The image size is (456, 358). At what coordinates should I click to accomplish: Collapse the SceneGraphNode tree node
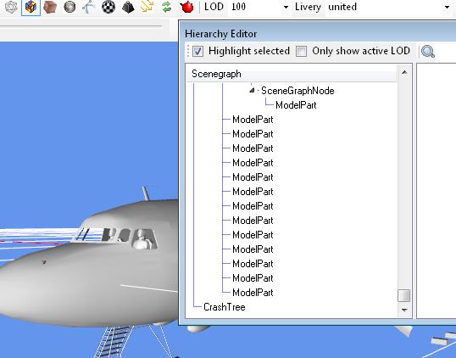point(252,90)
